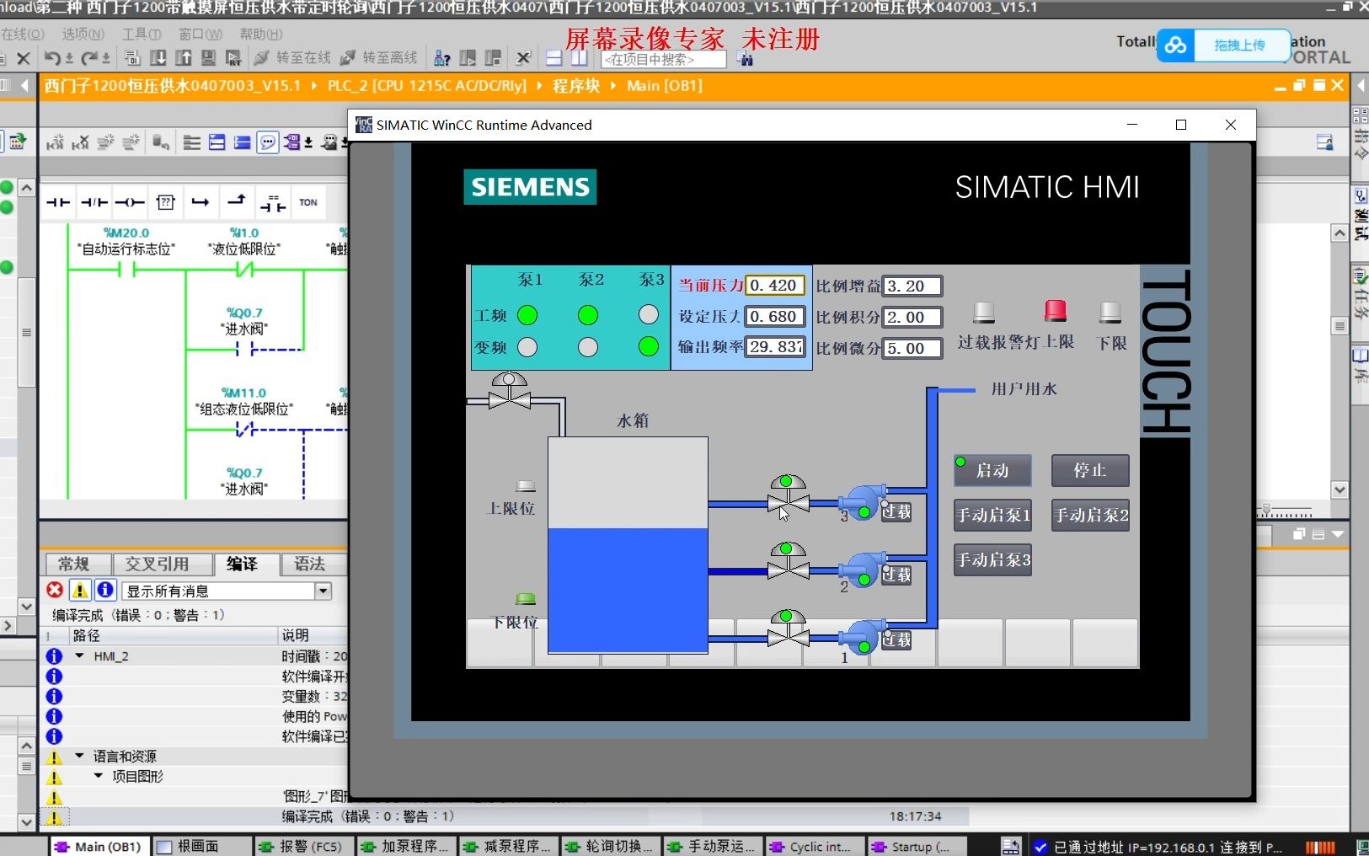Image resolution: width=1369 pixels, height=856 pixels.
Task: Toggle the network comments speech-bubble icon
Action: [x=268, y=142]
